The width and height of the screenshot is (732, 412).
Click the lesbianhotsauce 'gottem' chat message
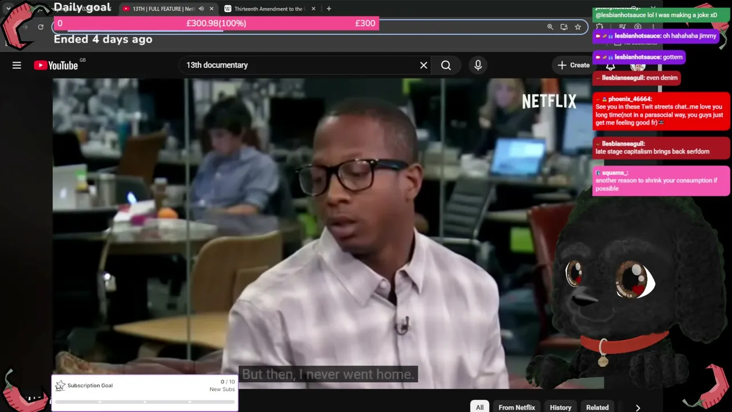click(x=639, y=57)
